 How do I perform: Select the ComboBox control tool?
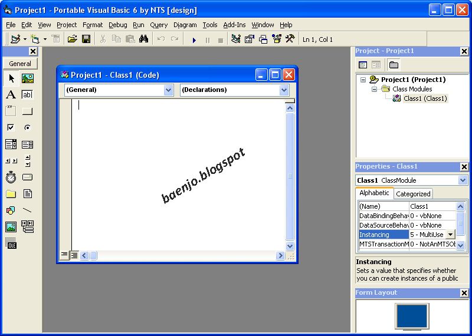(x=11, y=144)
